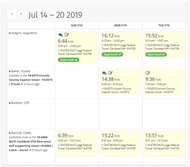Select the TUE 7/16 column header

164,25
